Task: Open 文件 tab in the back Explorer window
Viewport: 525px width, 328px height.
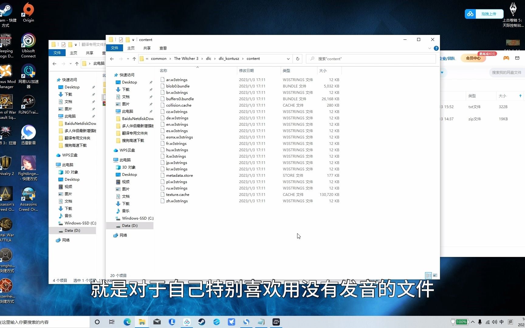Action: click(x=57, y=53)
